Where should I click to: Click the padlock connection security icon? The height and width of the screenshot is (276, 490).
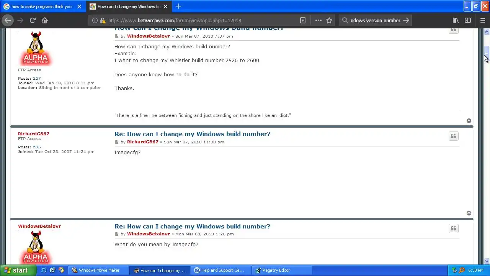tap(102, 20)
